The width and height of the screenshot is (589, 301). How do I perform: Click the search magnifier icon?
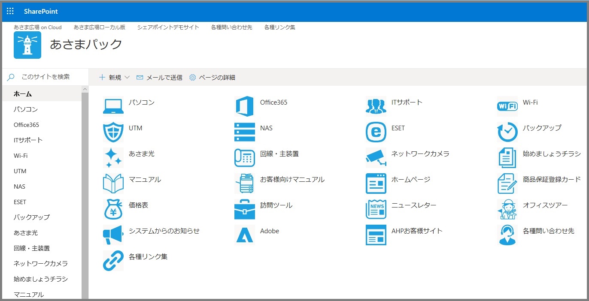point(11,77)
